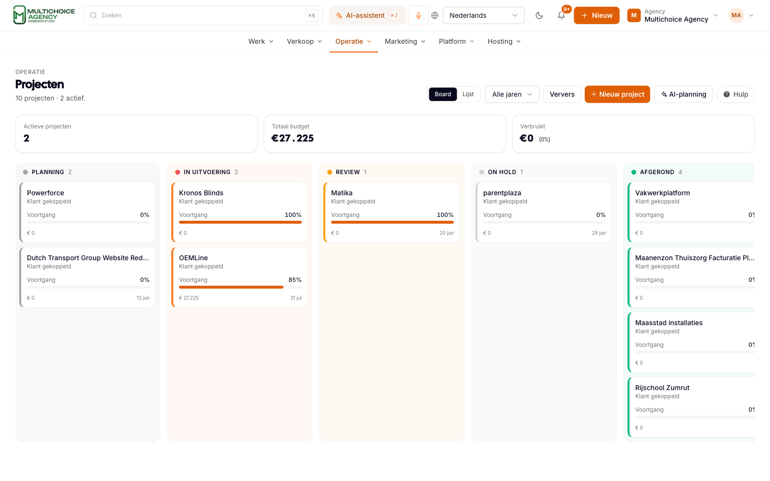Click the OEMLine progress bar
The image size is (770, 481).
[240, 287]
